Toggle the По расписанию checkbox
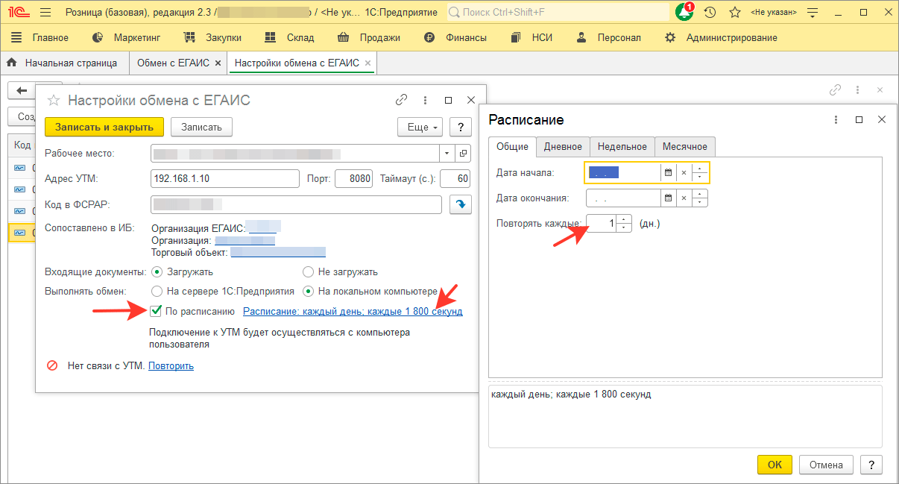This screenshot has height=484, width=899. tap(156, 312)
